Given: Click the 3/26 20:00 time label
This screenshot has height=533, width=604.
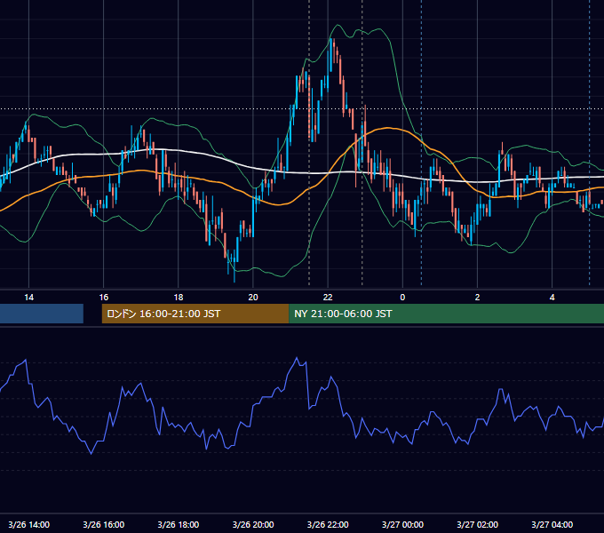Looking at the screenshot, I should 253,524.
